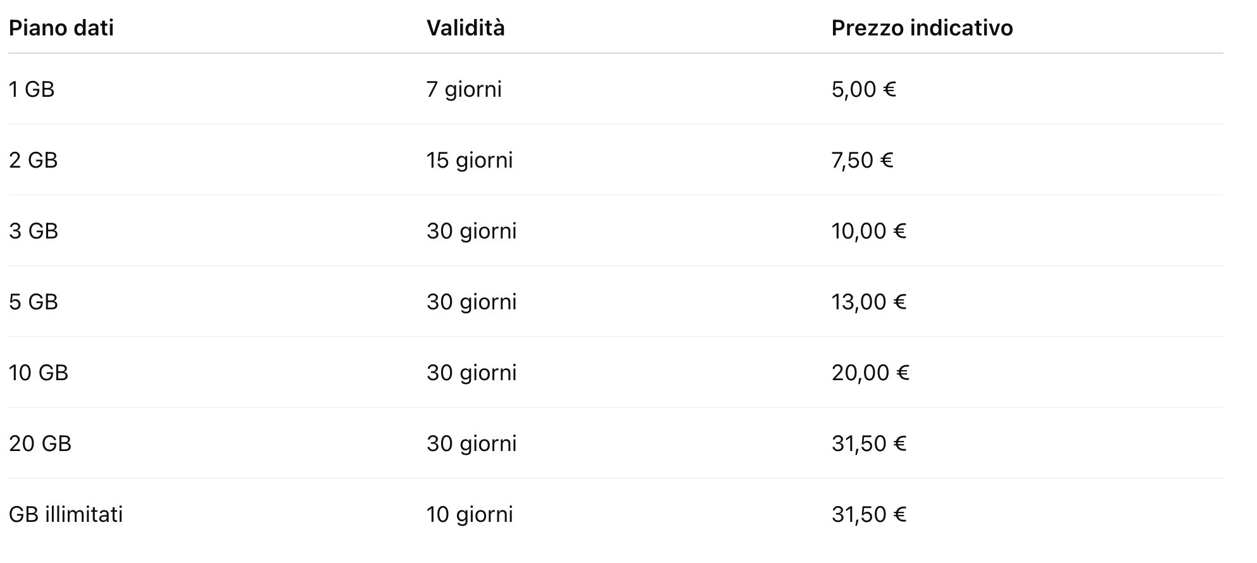Click the Prezzo indicativo column header
Image resolution: width=1257 pixels, height=563 pixels.
pos(922,28)
